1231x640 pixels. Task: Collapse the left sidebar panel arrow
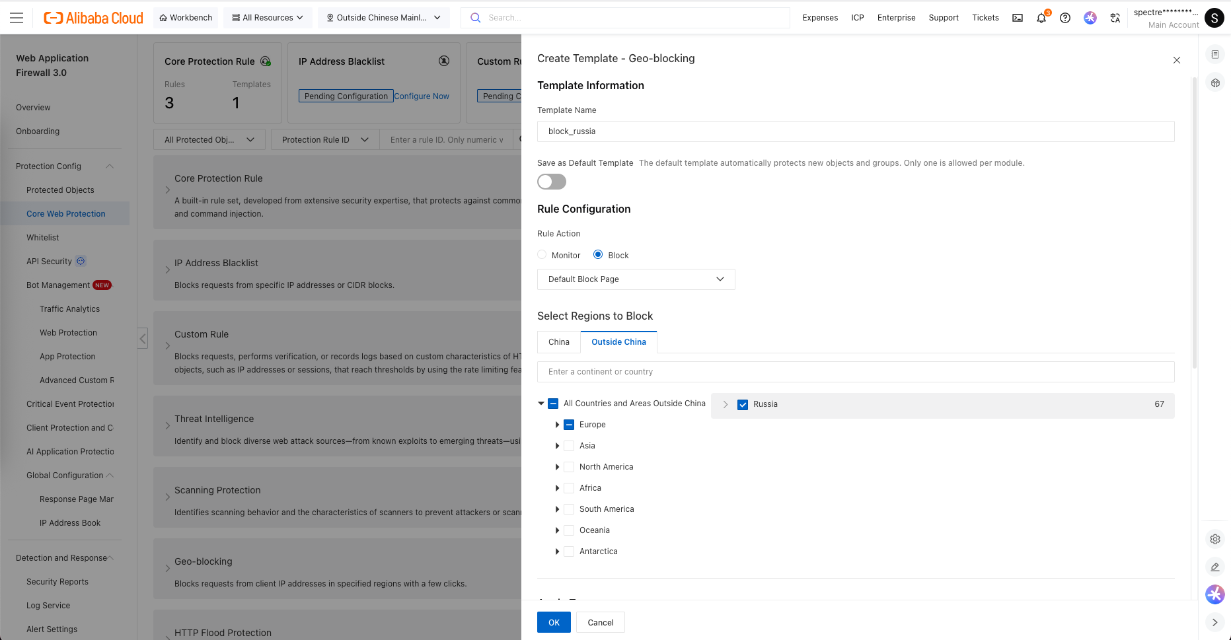[x=143, y=338]
